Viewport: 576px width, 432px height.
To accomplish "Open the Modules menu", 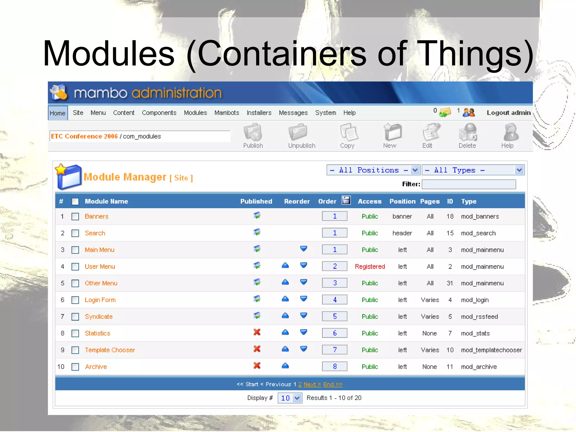I will (195, 113).
